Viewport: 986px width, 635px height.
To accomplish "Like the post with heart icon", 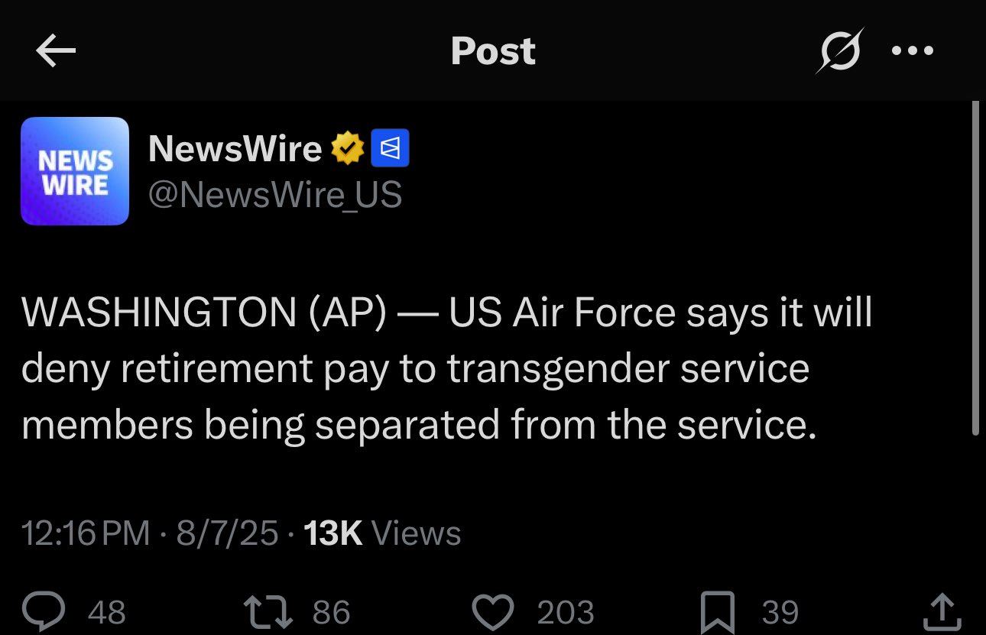I will (494, 612).
